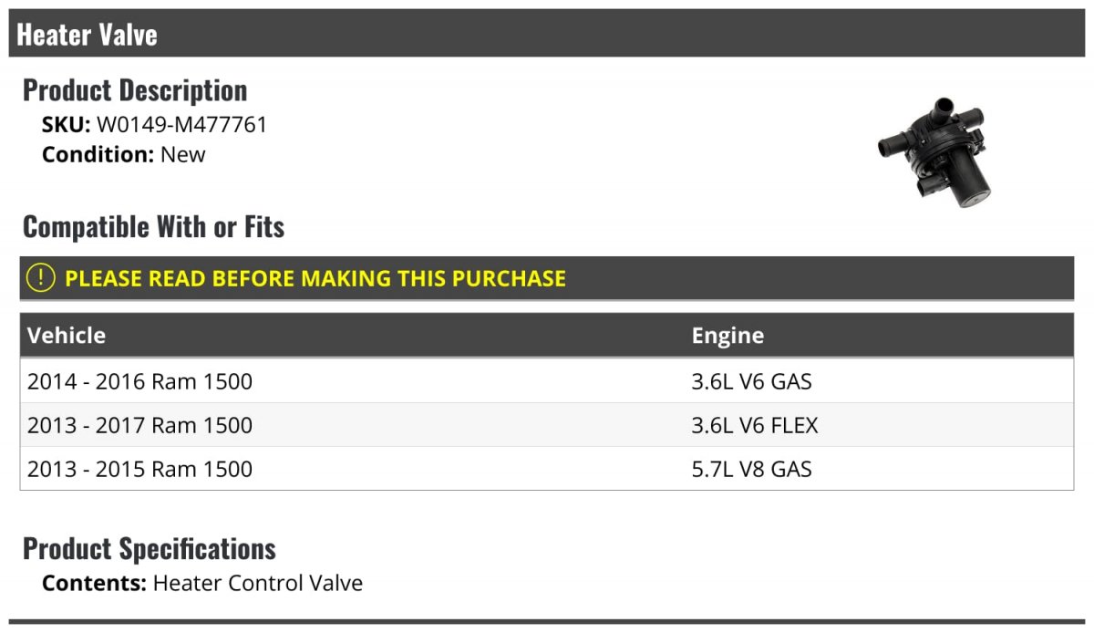Select the 2014 - 2016 Ram 1500 row
The image size is (1094, 633).
coord(547,381)
